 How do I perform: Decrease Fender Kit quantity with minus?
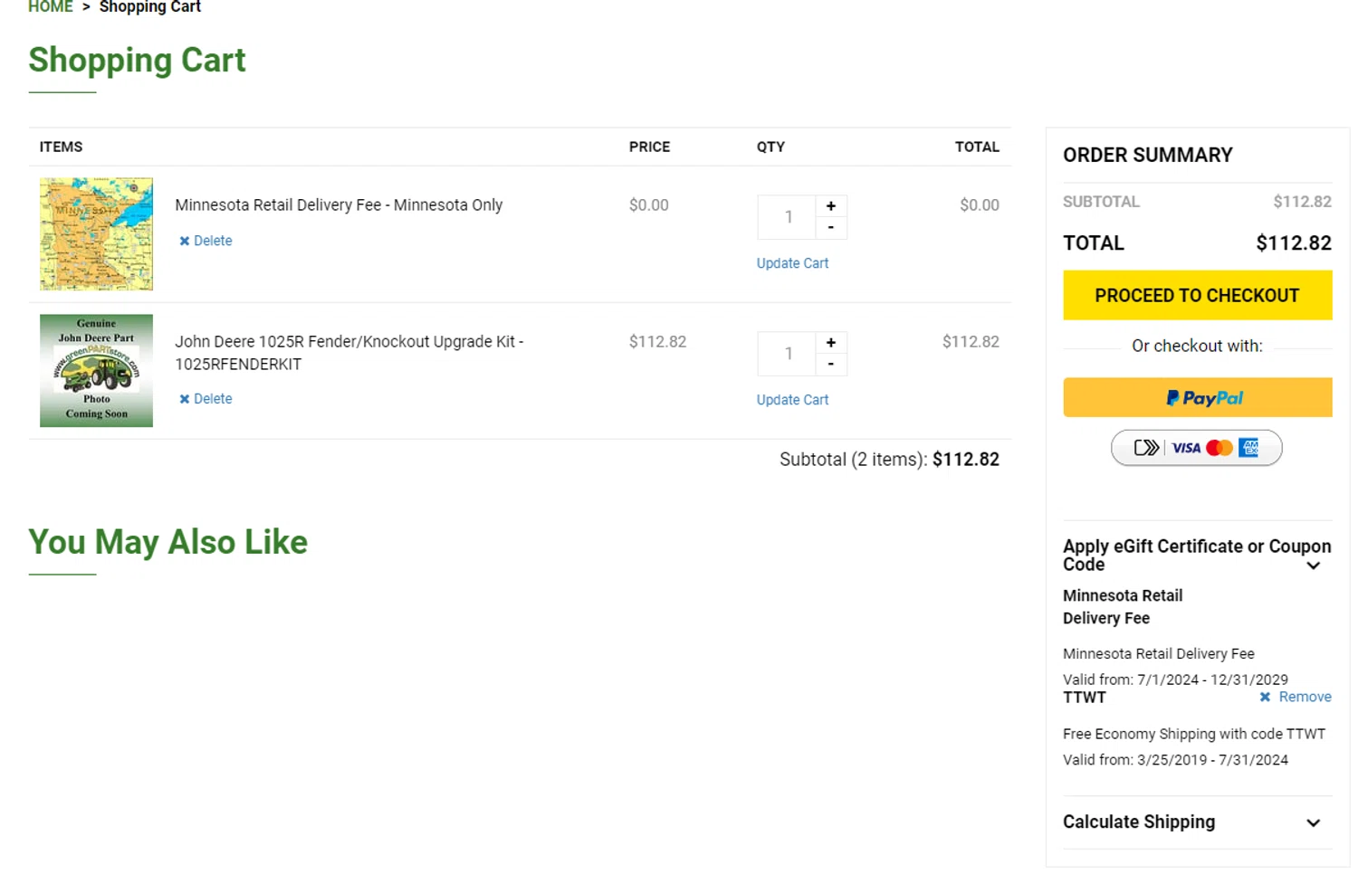pyautogui.click(x=831, y=365)
